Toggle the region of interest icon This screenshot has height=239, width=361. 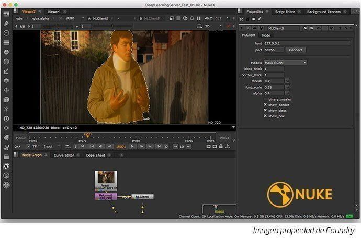click(199, 26)
